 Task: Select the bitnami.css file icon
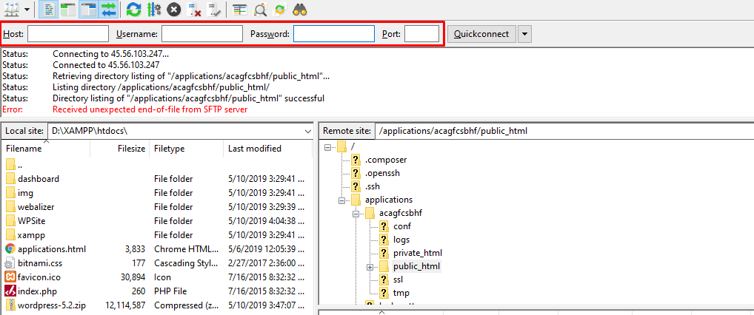tap(10, 263)
